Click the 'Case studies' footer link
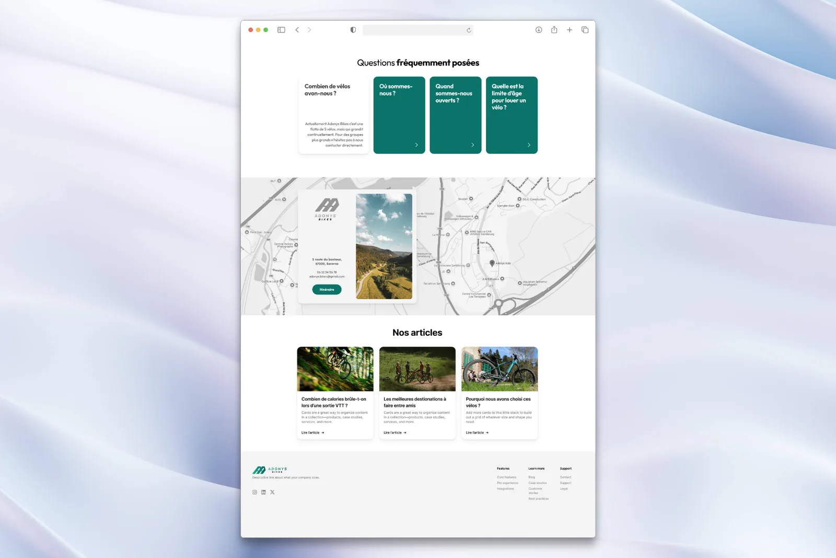This screenshot has width=836, height=558. (x=538, y=483)
